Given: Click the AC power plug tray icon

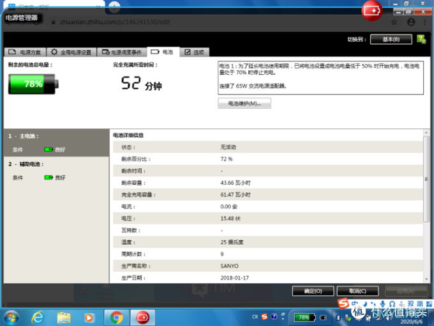Looking at the screenshot, I should tap(323, 318).
